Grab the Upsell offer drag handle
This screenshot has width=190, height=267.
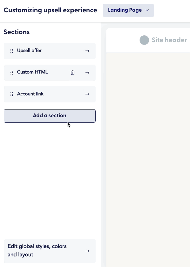tap(12, 51)
